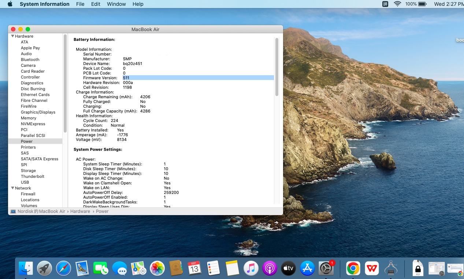
Task: Click the battery status icon in menu bar
Action: [422, 4]
